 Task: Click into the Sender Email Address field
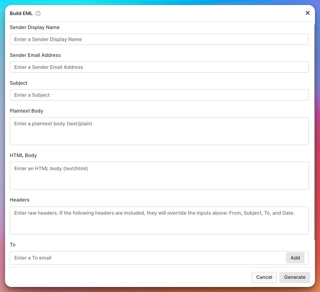click(x=159, y=67)
